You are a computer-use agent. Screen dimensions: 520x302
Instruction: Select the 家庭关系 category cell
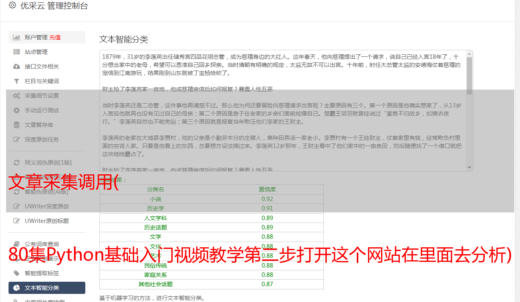tap(156, 275)
